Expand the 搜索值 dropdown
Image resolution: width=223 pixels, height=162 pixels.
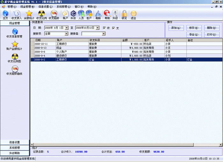click(x=104, y=34)
